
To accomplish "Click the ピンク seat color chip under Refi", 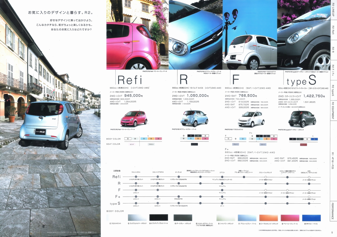I will coord(132,144).
